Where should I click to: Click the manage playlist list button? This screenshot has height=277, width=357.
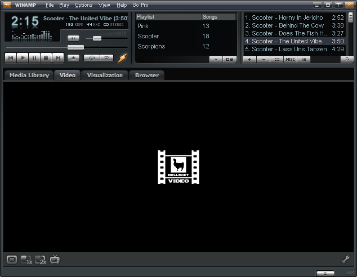304,60
